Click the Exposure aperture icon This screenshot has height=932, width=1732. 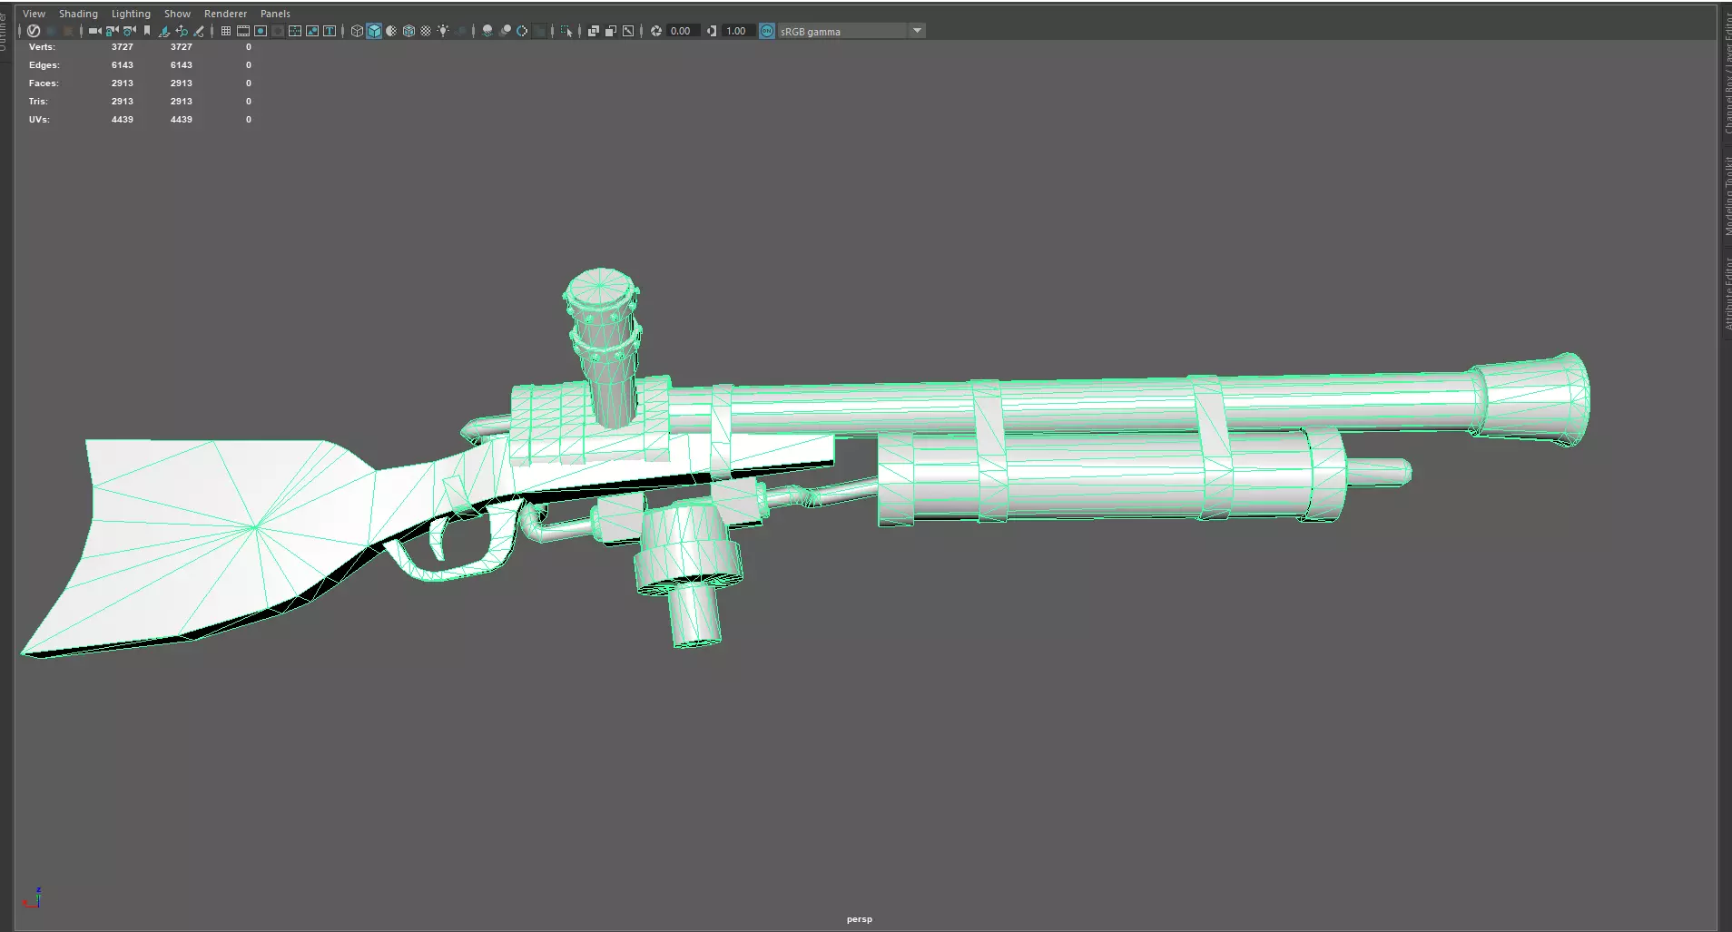click(x=656, y=31)
